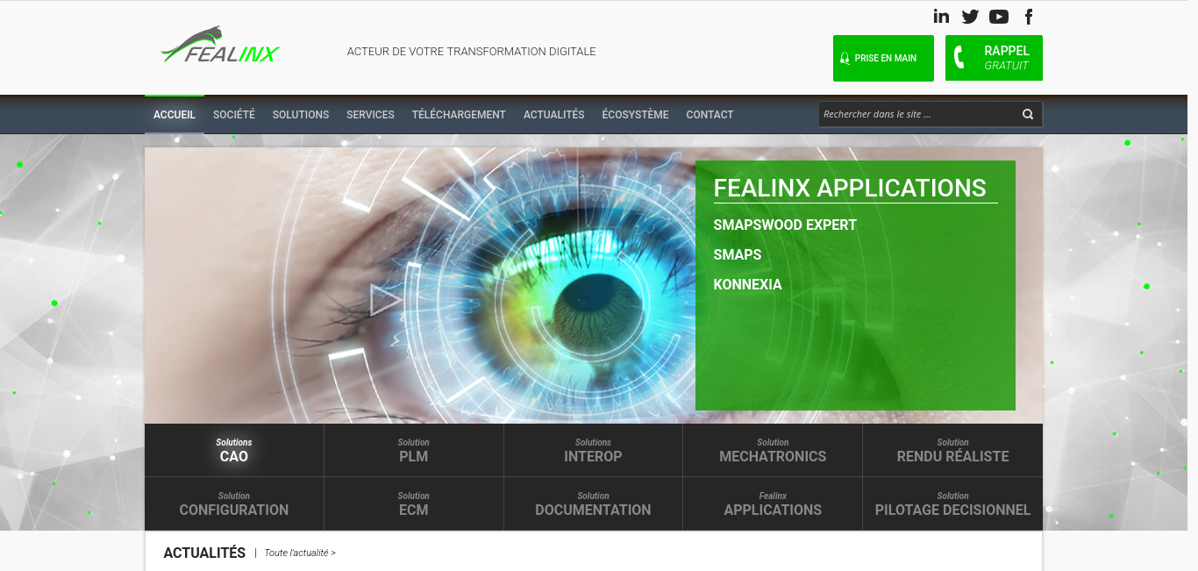Click the Fealinx Applications heading
This screenshot has width=1198, height=571.
pos(850,188)
